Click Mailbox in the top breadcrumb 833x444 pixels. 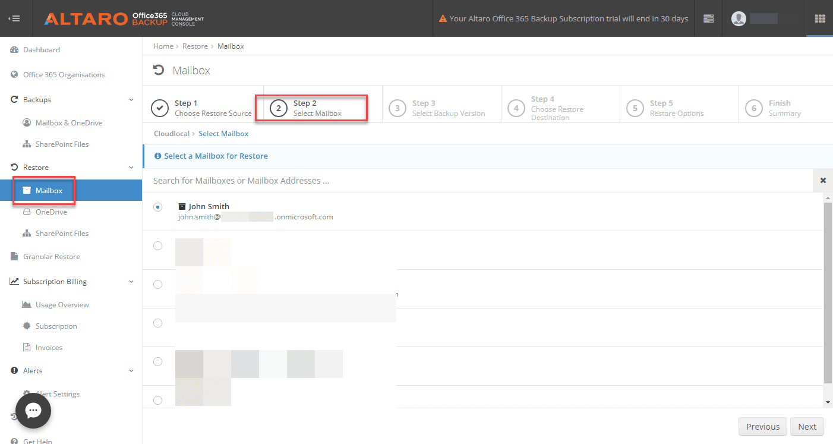click(231, 46)
